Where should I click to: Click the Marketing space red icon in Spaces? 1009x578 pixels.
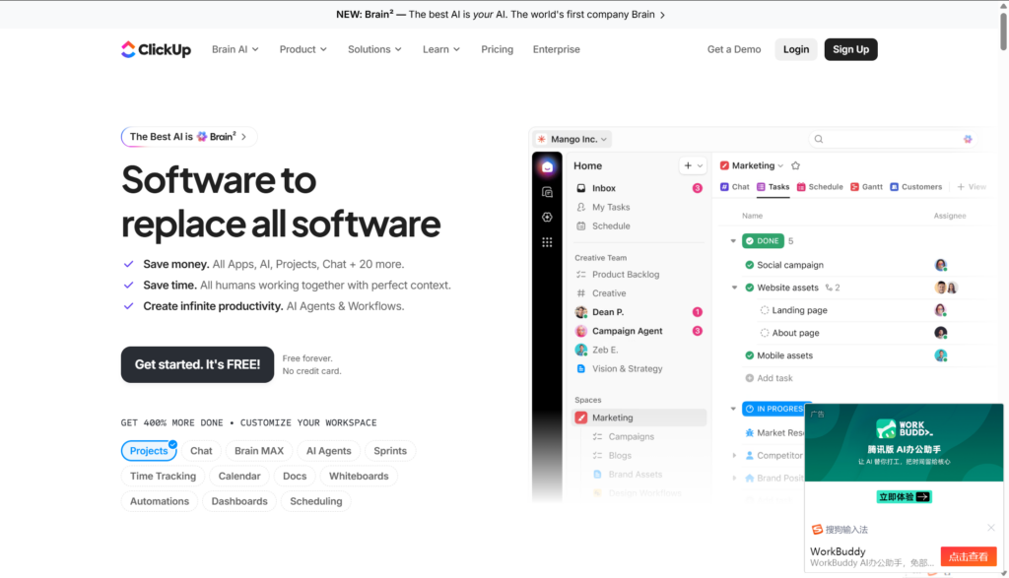point(581,417)
